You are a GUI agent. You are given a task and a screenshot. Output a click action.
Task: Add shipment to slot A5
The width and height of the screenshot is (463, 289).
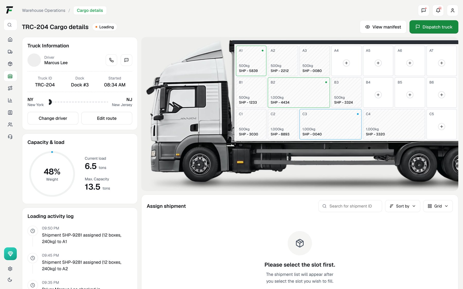click(x=378, y=63)
